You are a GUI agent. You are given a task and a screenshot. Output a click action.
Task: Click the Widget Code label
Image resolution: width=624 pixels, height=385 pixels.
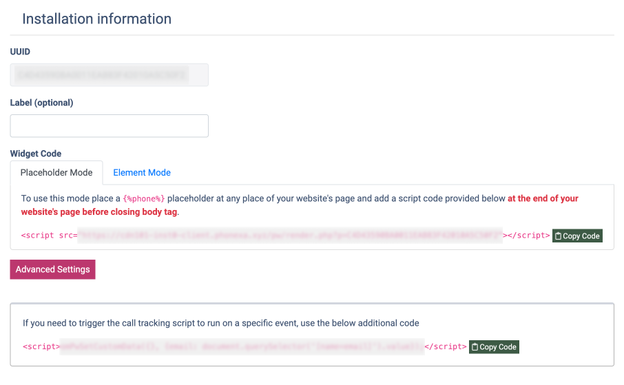click(36, 154)
